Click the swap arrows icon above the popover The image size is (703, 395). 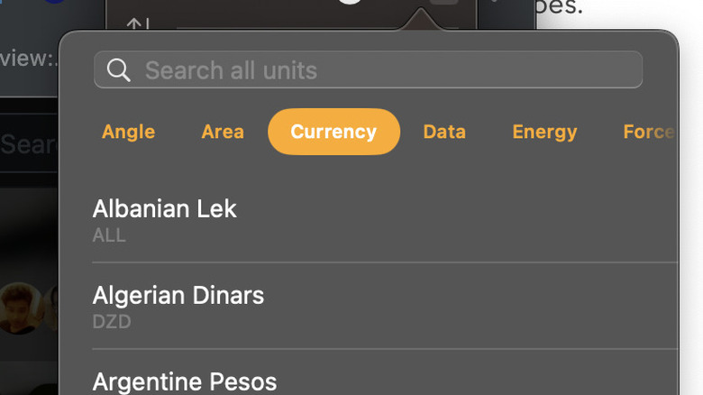pos(137,24)
